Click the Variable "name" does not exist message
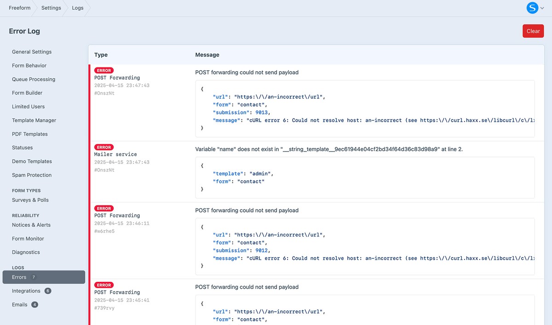This screenshot has height=325, width=552. 329,149
